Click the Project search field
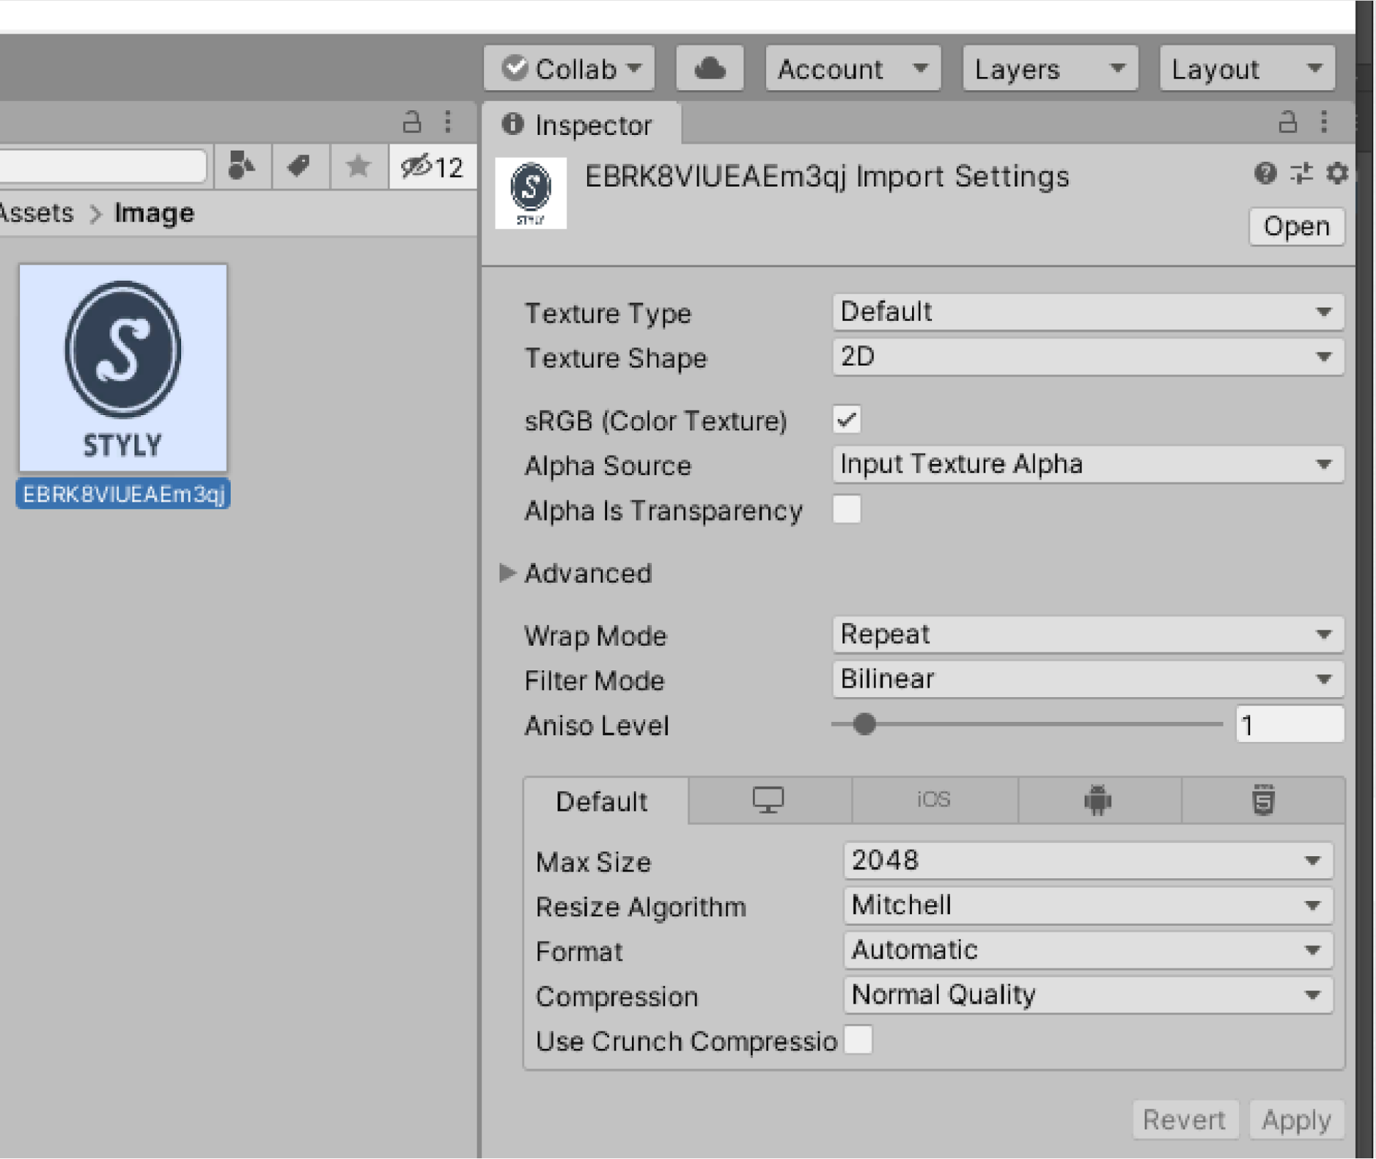Viewport: 1376px width, 1159px height. pyautogui.click(x=103, y=166)
